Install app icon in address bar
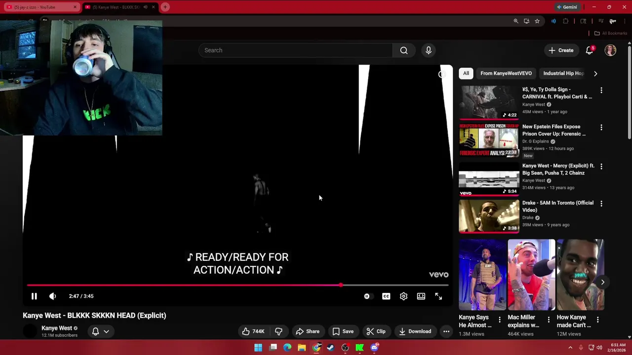The image size is (632, 355). [526, 21]
